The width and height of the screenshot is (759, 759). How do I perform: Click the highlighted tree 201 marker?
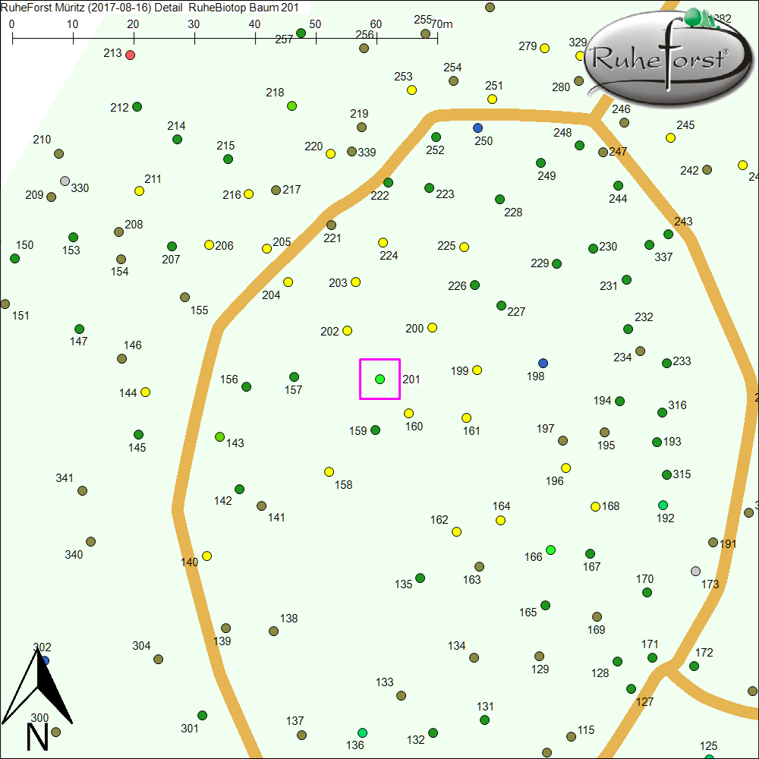point(379,379)
